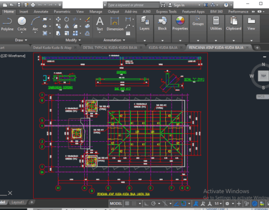Open the Block panel dropdown
Image resolution: width=269 pixels, height=210 pixels.
point(162,40)
